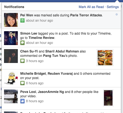
Task: Click comment icon beside 6 hours ago
Action: (x=22, y=83)
